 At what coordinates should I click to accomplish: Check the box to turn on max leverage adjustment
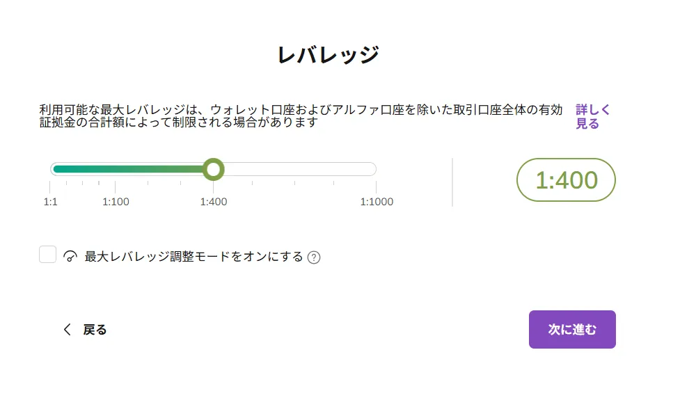click(47, 255)
